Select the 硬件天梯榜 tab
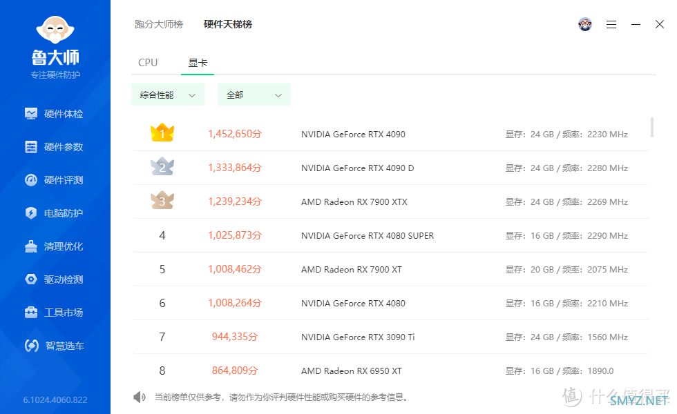 227,24
